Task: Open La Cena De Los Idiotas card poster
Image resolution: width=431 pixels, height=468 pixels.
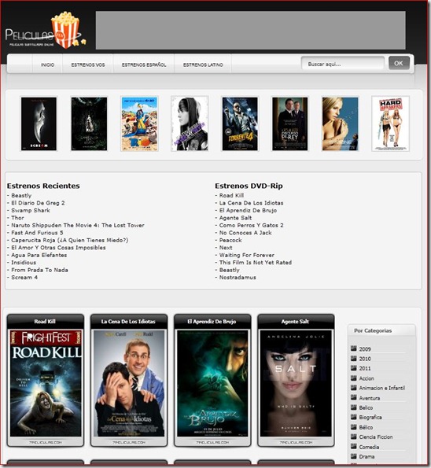Action: pyautogui.click(x=129, y=383)
